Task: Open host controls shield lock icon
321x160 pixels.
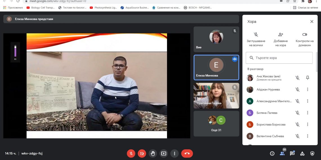Action: pyautogui.click(x=312, y=154)
